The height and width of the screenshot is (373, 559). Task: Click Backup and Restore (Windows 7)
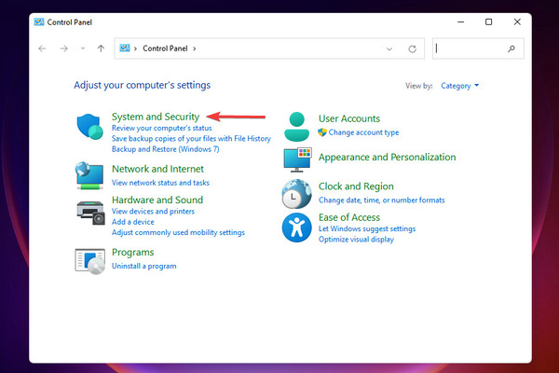click(x=166, y=149)
